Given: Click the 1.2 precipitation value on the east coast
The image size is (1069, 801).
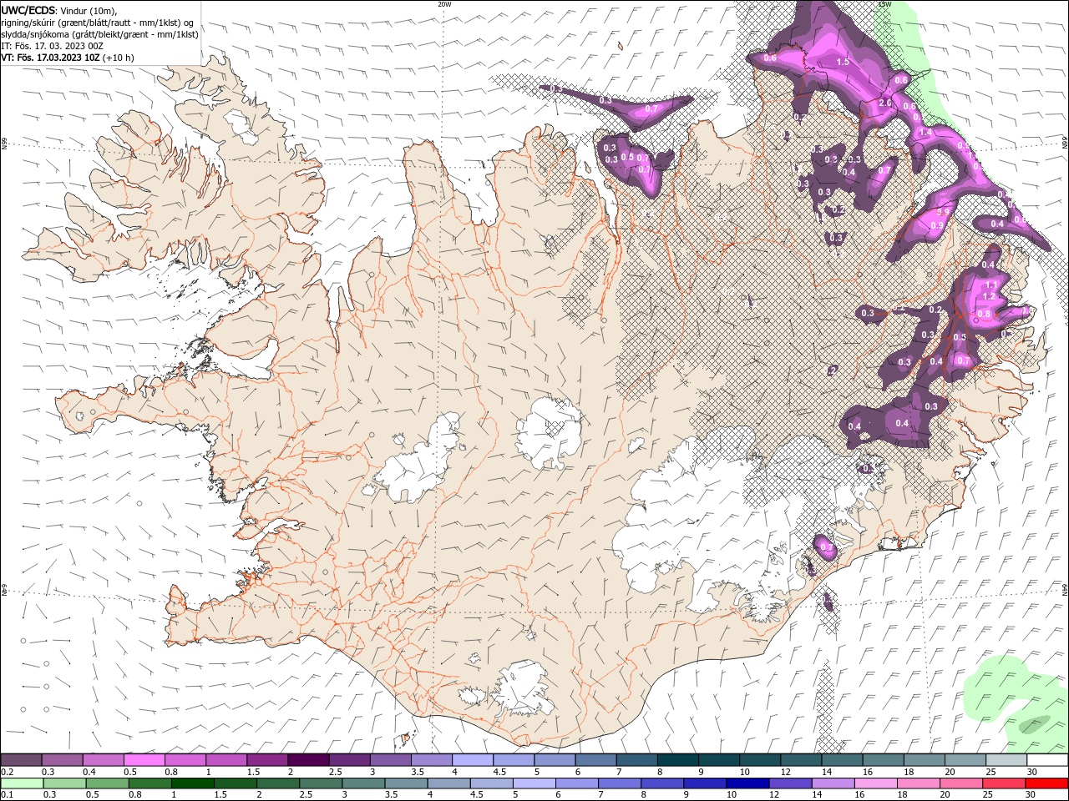Looking at the screenshot, I should click(988, 296).
